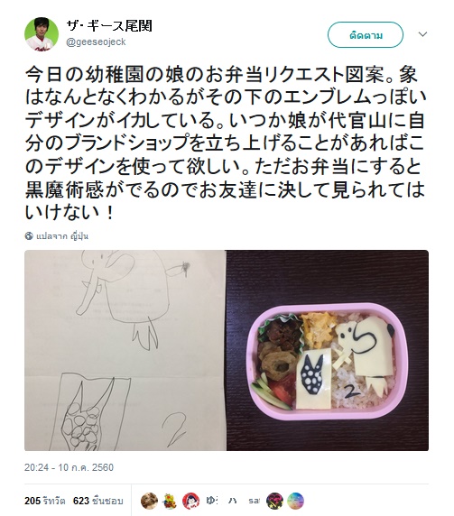View the 623 ชื่นชอบ likes list
This screenshot has width=454, height=516.
click(98, 501)
